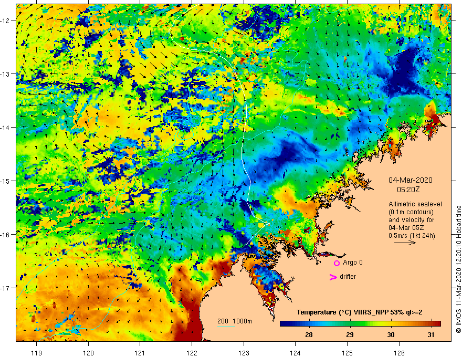Click the '04-Mar-2020' date label
The width and height of the screenshot is (462, 357).
pyautogui.click(x=411, y=180)
